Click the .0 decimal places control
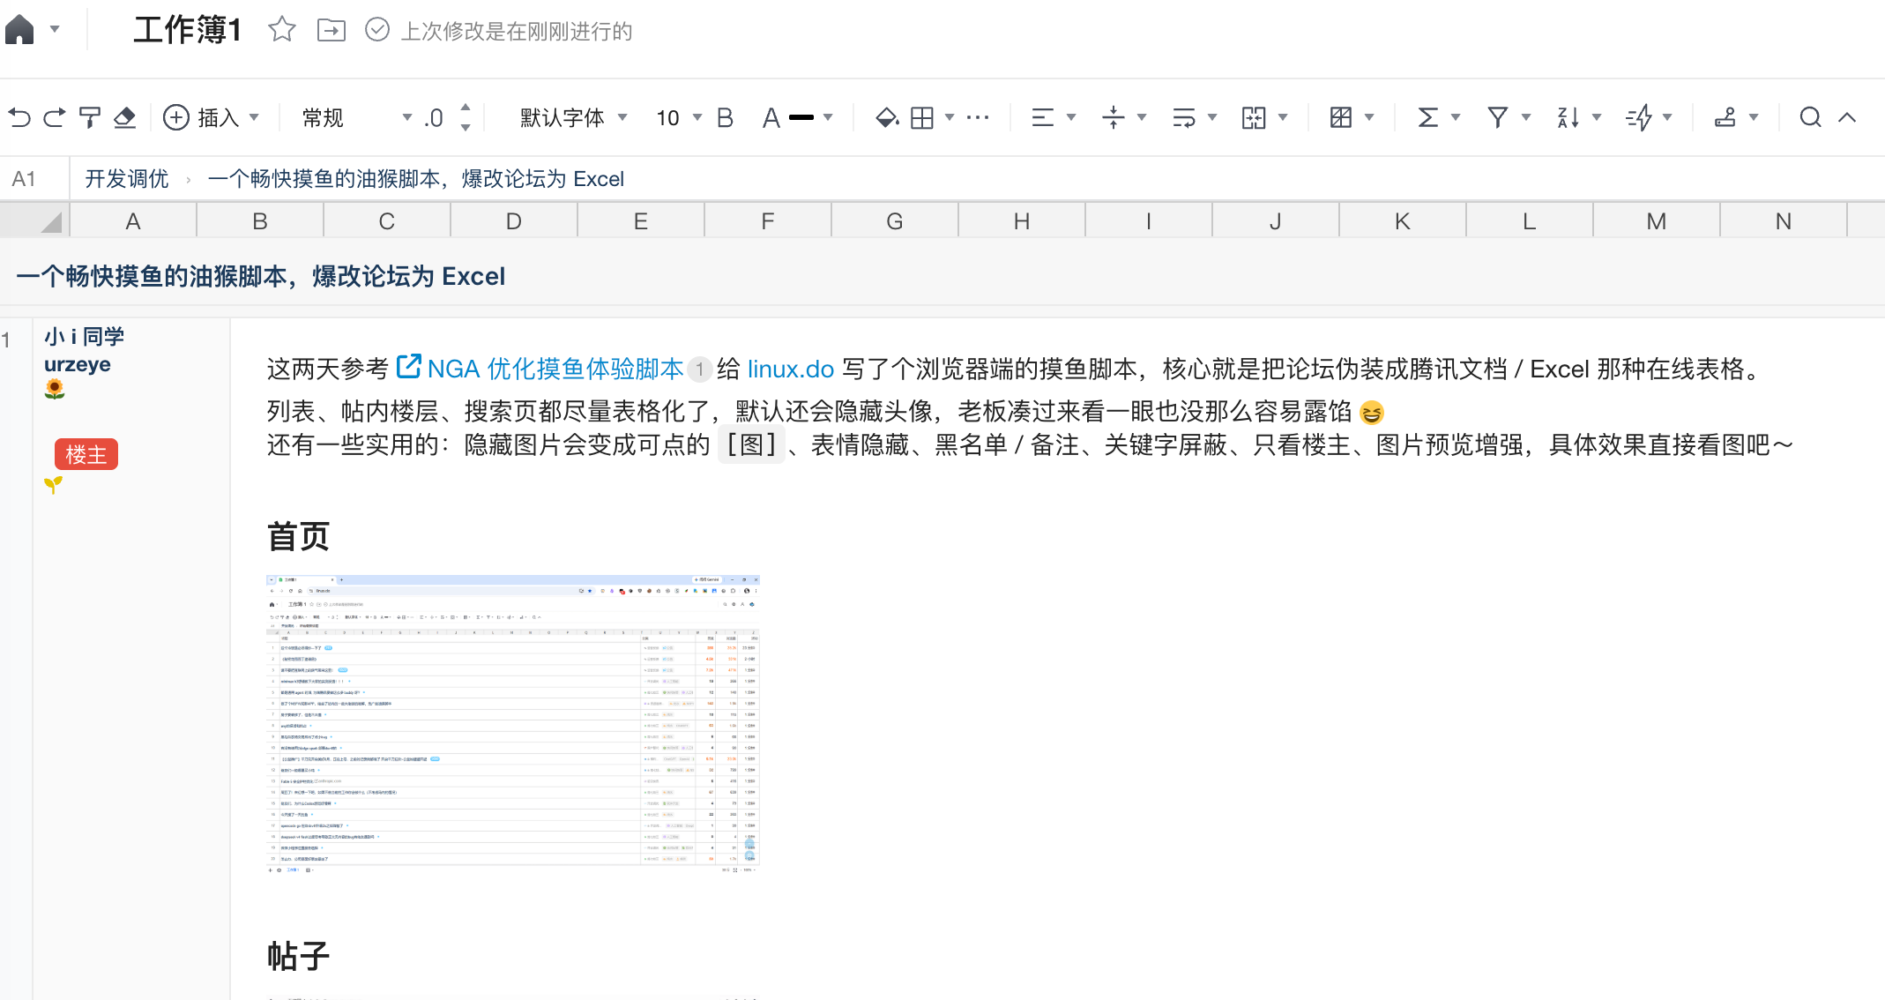Viewport: 1885px width, 1000px height. (x=433, y=117)
